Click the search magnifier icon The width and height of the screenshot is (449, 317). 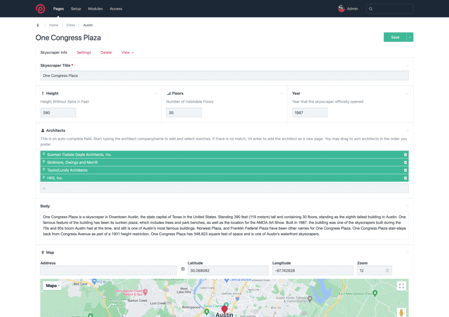371,9
